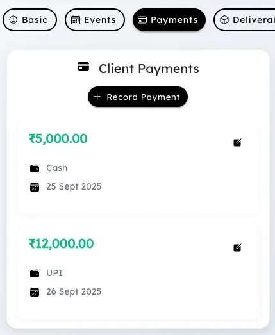
Task: Click the calendar icon in Events tab
Action: pos(76,20)
